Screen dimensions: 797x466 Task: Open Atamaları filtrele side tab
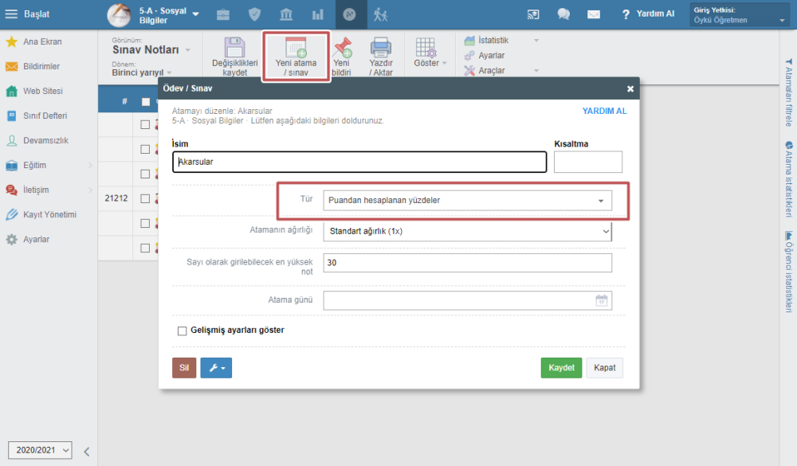coord(788,92)
